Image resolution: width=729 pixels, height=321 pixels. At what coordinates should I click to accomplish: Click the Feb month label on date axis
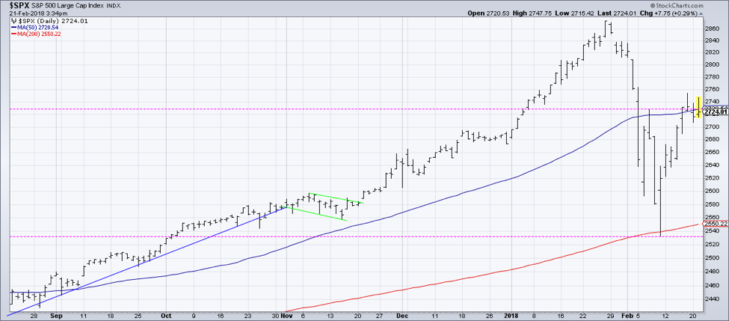pos(628,317)
